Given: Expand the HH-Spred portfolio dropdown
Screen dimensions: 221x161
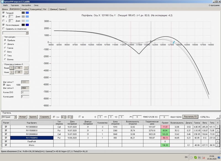Looking at the screenshot, I should click(15, 117).
